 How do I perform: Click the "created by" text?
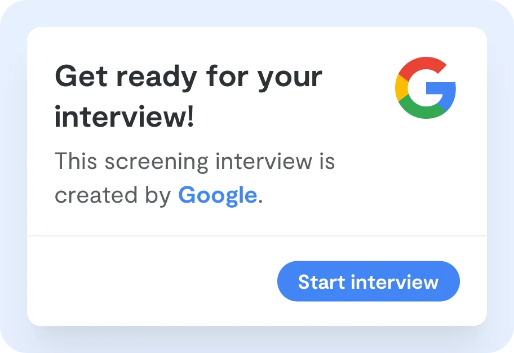pyautogui.click(x=113, y=195)
